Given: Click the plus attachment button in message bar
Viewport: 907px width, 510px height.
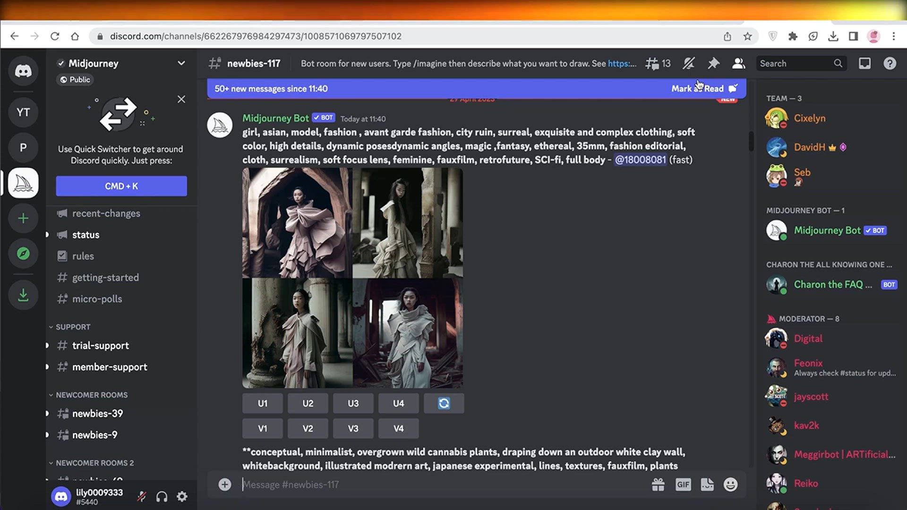Looking at the screenshot, I should (225, 484).
